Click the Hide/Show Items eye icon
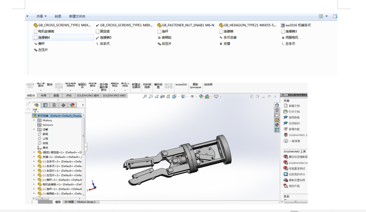The width and height of the screenshot is (366, 212). 192,97
